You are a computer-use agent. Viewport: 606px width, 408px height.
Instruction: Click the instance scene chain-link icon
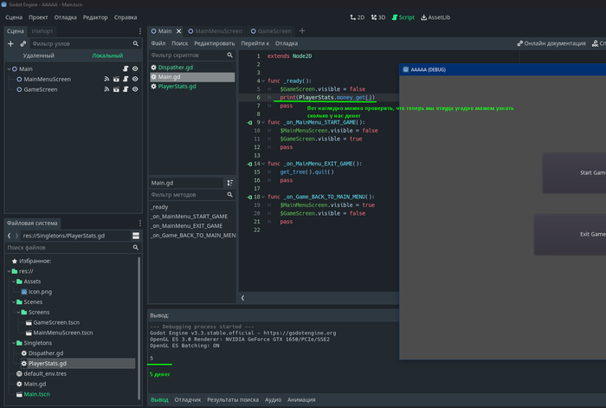[x=23, y=43]
